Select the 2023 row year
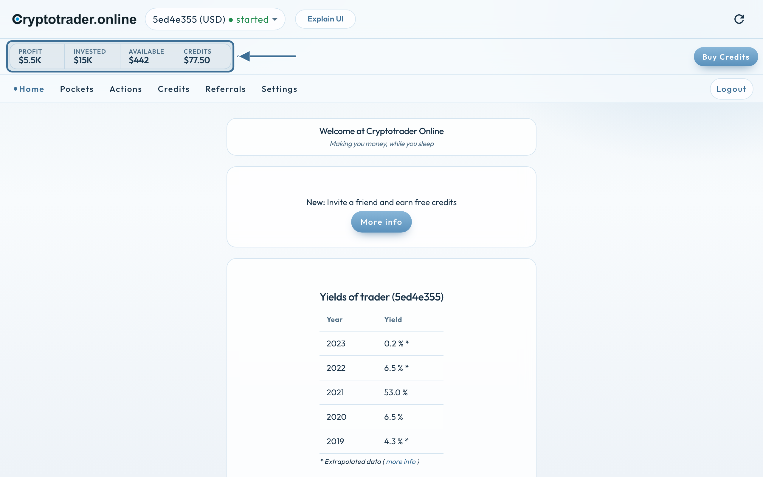763x477 pixels. click(x=336, y=343)
